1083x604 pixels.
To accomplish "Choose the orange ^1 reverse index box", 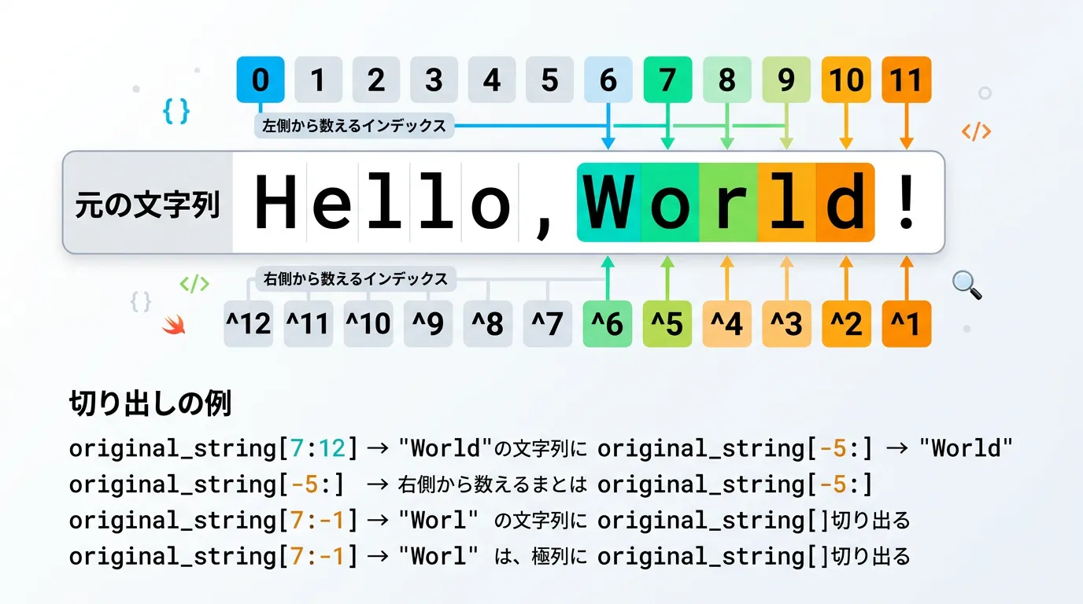I will 906,323.
